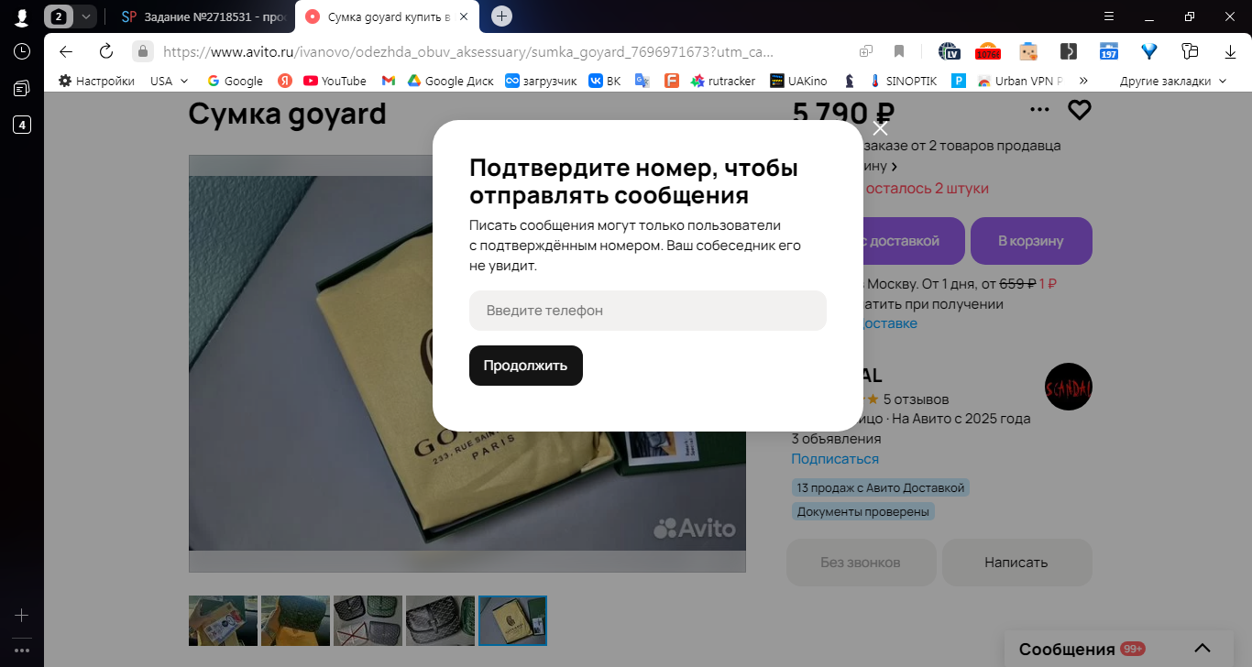Screen dimensions: 1252x667
Task: Open the downloads arrow icon
Action: (x=1229, y=51)
